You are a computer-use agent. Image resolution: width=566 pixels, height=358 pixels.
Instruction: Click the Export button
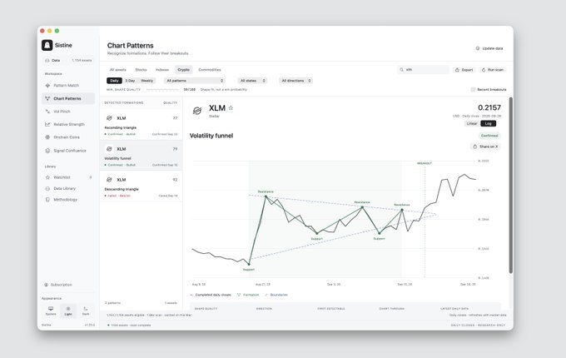pos(464,70)
